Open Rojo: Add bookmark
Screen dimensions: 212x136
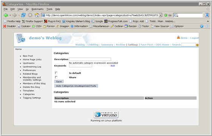pyautogui.click(x=137, y=22)
